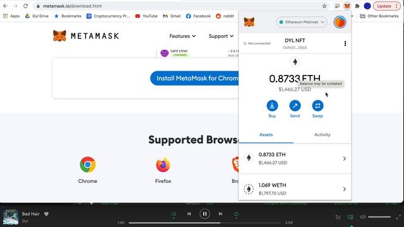The image size is (404, 227).
Task: Open the 0.8733 ETH asset row
Action: coord(295,158)
